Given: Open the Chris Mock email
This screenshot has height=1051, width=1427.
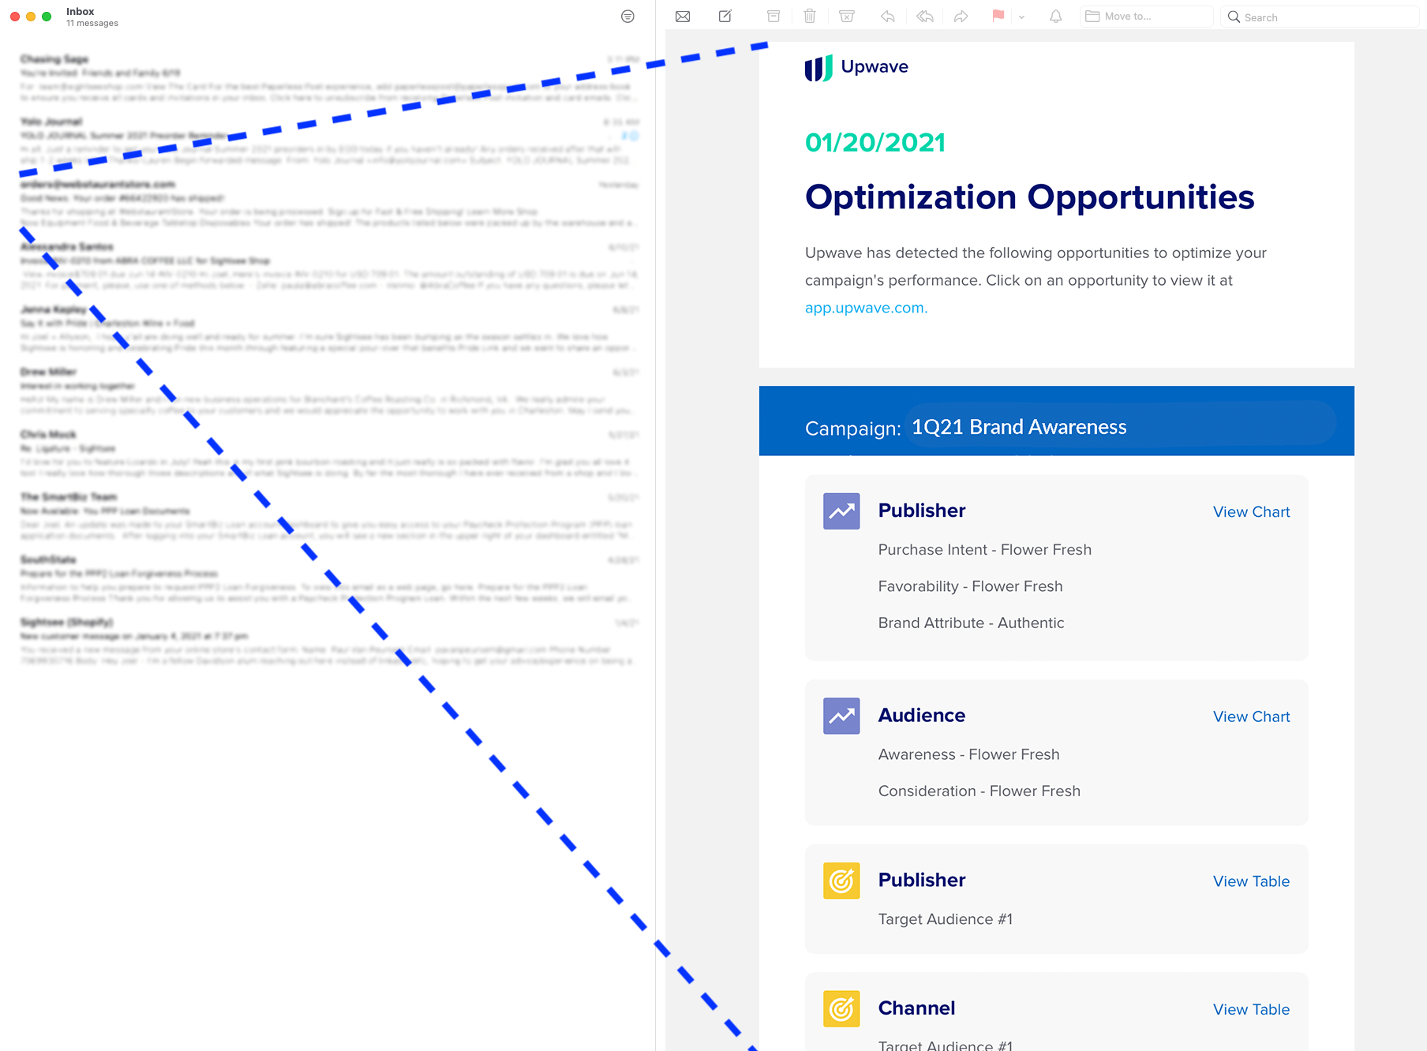Looking at the screenshot, I should coord(329,454).
